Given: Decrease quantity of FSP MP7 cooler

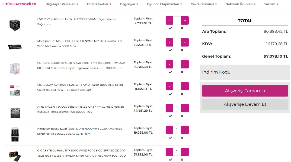Looking at the screenshot, I should click(x=169, y=20).
